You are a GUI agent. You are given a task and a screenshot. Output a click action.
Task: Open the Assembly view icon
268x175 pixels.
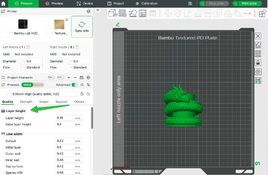pyautogui.click(x=263, y=13)
